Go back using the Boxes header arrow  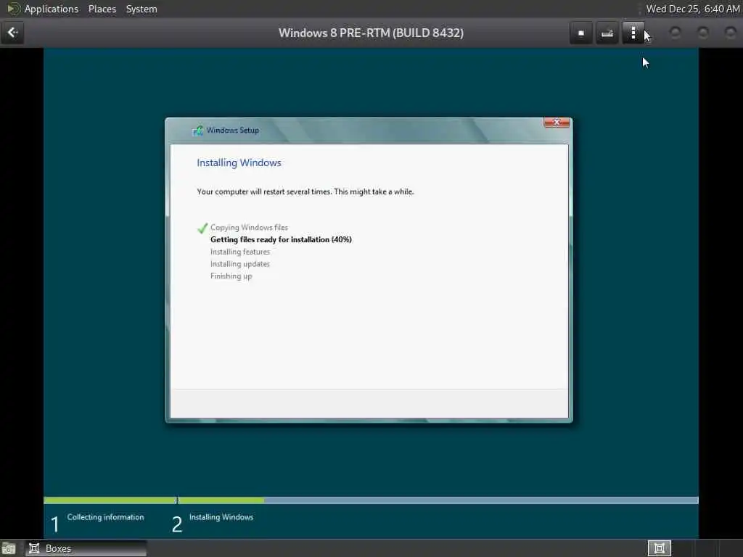[12, 33]
